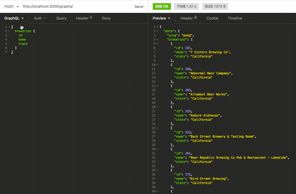Open the GraphQL body type dropdown
The image size is (296, 194).
pos(14,18)
